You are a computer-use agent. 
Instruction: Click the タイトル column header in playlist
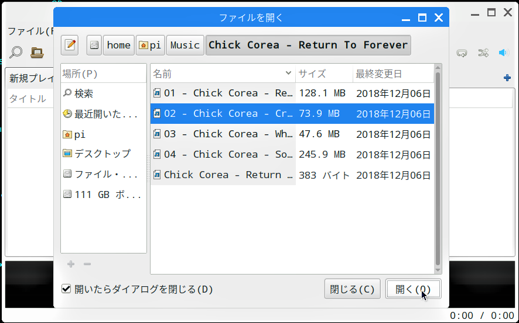click(x=28, y=99)
